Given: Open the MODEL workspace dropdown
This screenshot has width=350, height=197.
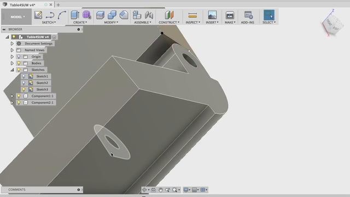Looking at the screenshot, I should point(17,17).
